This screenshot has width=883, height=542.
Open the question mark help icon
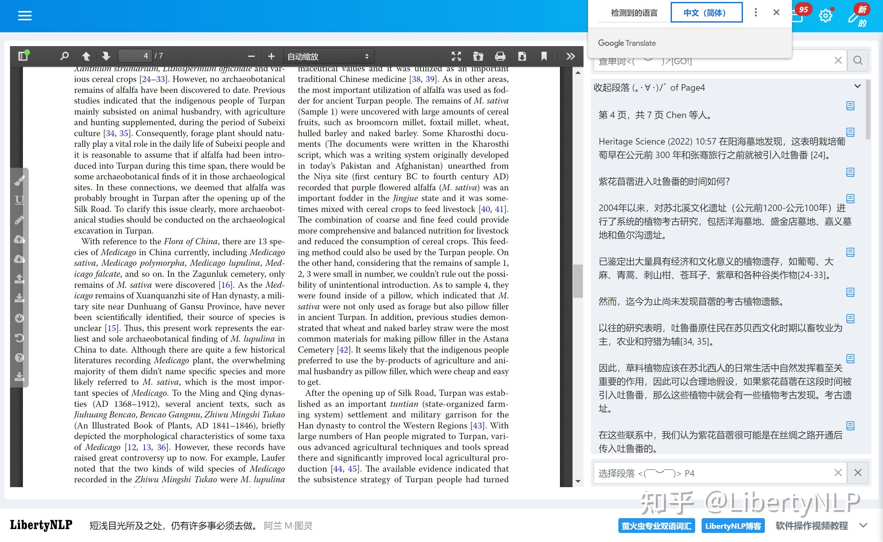19,358
